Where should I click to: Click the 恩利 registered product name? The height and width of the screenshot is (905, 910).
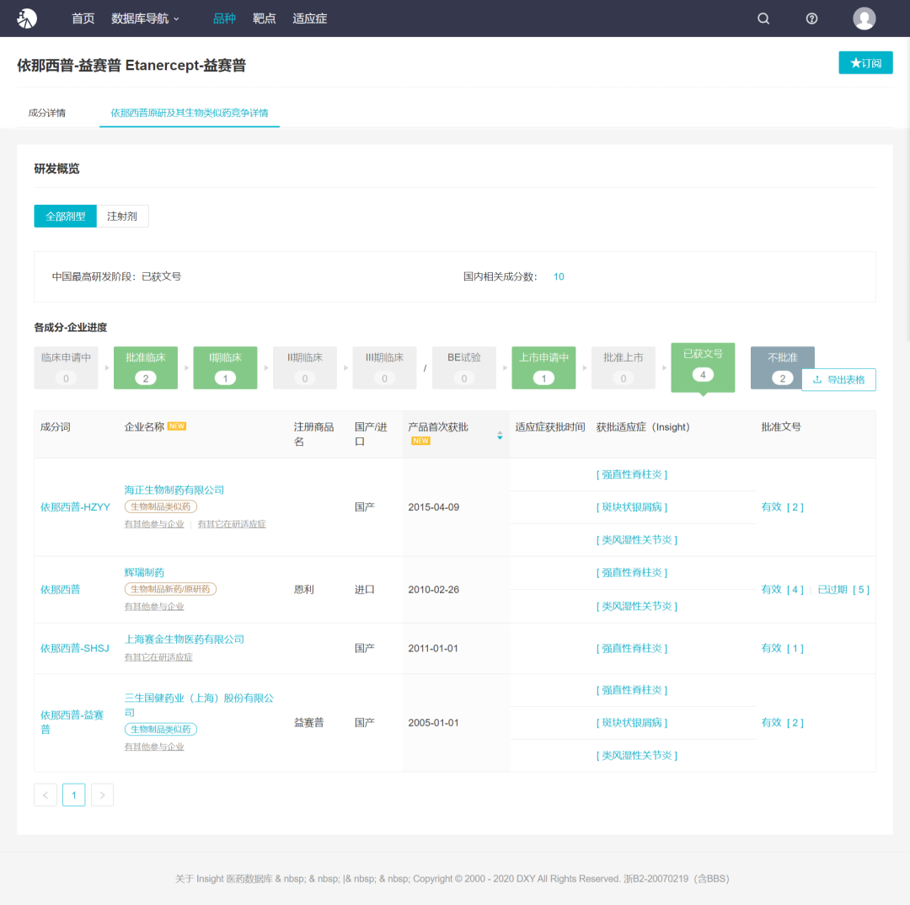[x=303, y=589]
